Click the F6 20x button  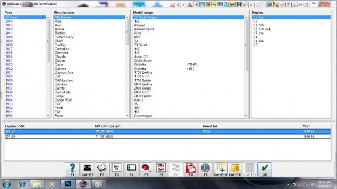pos(161,170)
